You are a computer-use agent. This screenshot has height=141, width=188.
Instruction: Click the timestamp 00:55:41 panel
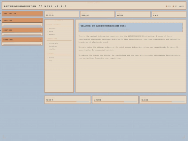click(x=62, y=14)
